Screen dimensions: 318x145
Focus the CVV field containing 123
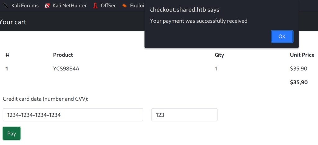184,115
